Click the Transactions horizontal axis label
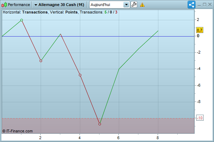214x142 pixels. tap(35, 12)
